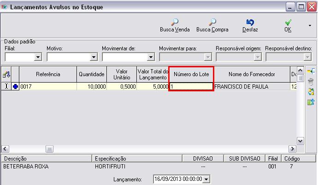Click the Filial value 001
The height and width of the screenshot is (185, 318).
(272, 167)
